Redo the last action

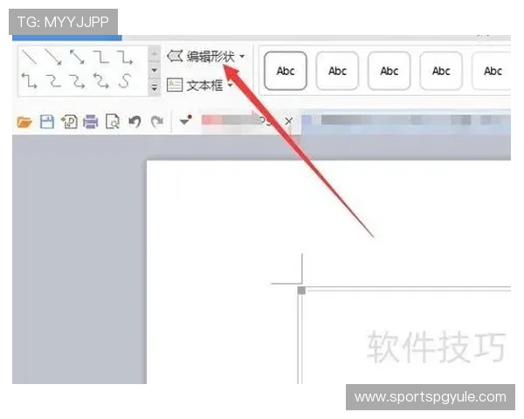156,121
